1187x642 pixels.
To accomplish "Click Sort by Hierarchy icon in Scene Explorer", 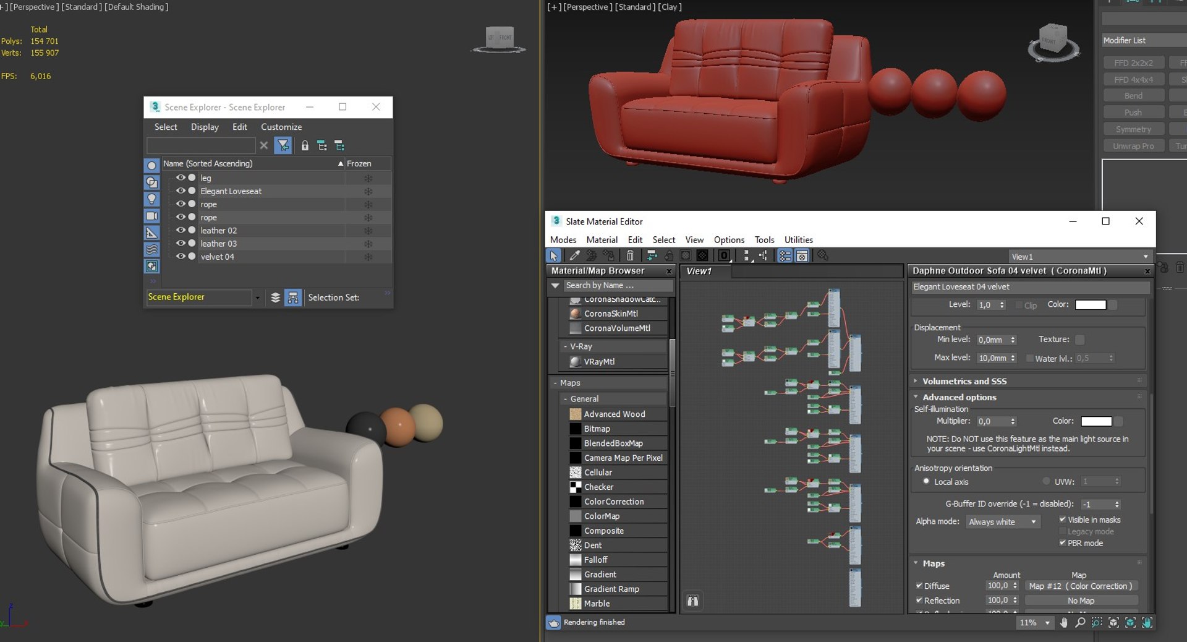I will 293,297.
